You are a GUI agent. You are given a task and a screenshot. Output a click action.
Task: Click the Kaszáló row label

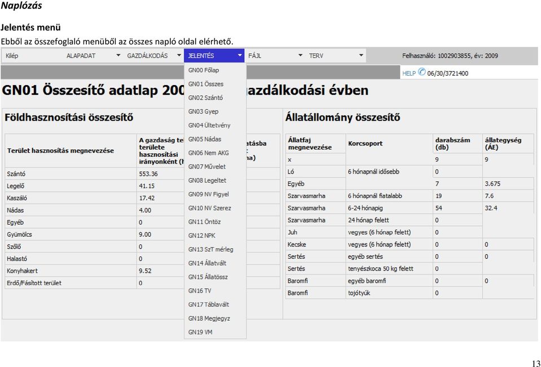coord(17,198)
